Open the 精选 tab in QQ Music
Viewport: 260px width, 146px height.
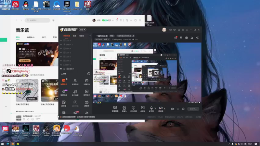tap(18, 37)
